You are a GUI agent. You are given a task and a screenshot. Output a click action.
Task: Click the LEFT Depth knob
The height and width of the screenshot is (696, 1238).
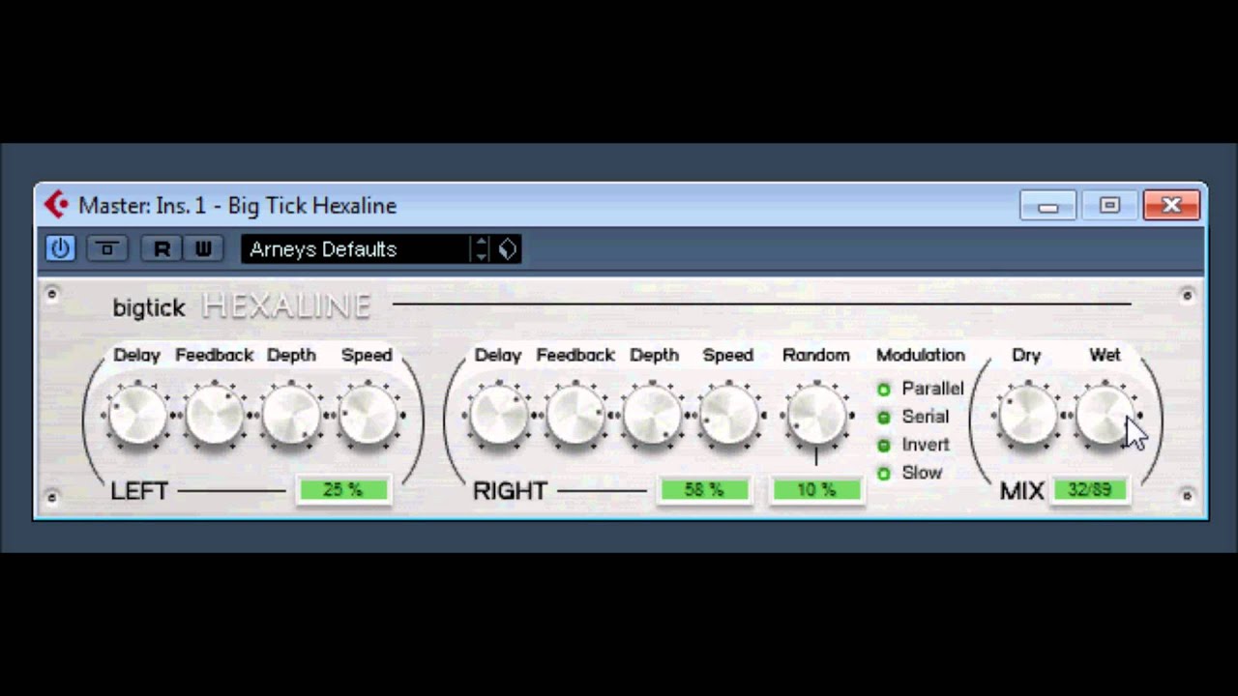pyautogui.click(x=291, y=415)
